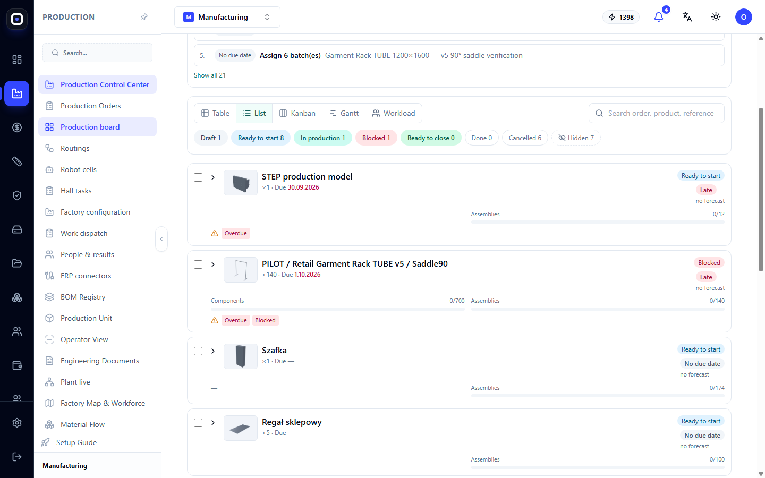The image size is (765, 478).
Task: Toggle the Cancelled 6 filter chip
Action: (x=525, y=138)
